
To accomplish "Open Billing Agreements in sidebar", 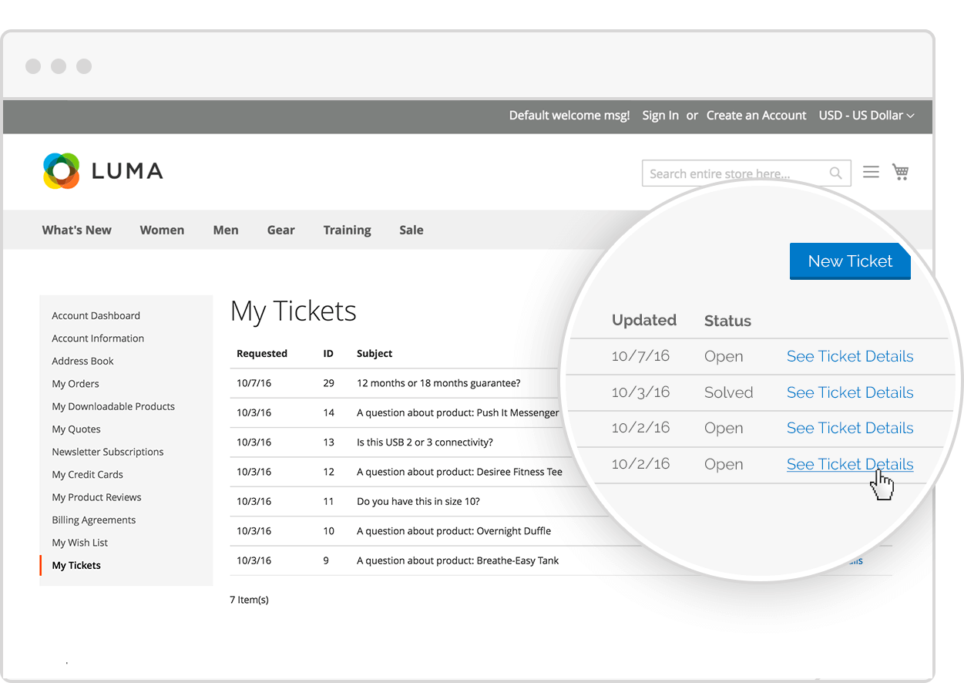I will point(93,520).
